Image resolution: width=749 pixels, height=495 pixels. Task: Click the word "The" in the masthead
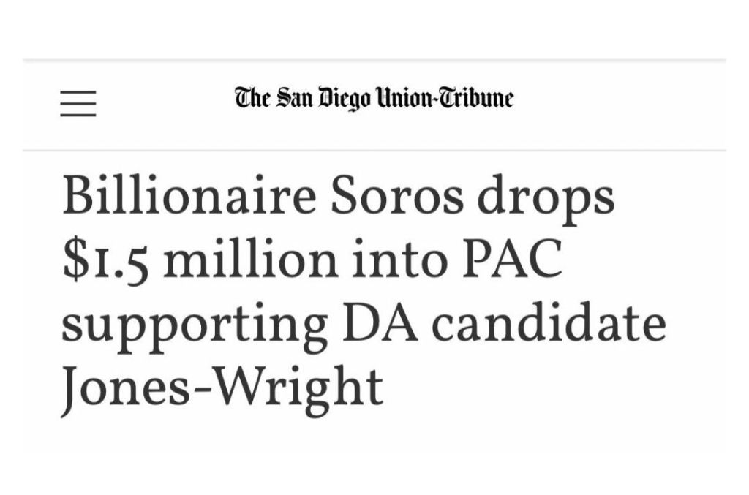click(x=253, y=98)
